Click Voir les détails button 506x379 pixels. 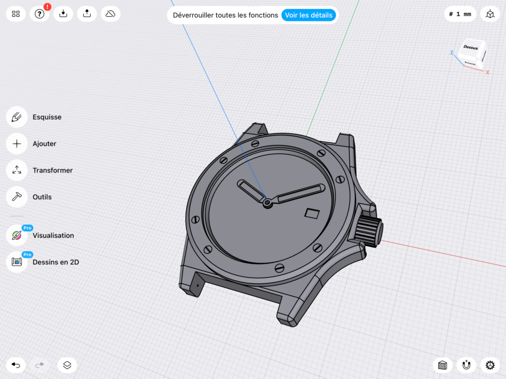tap(308, 15)
